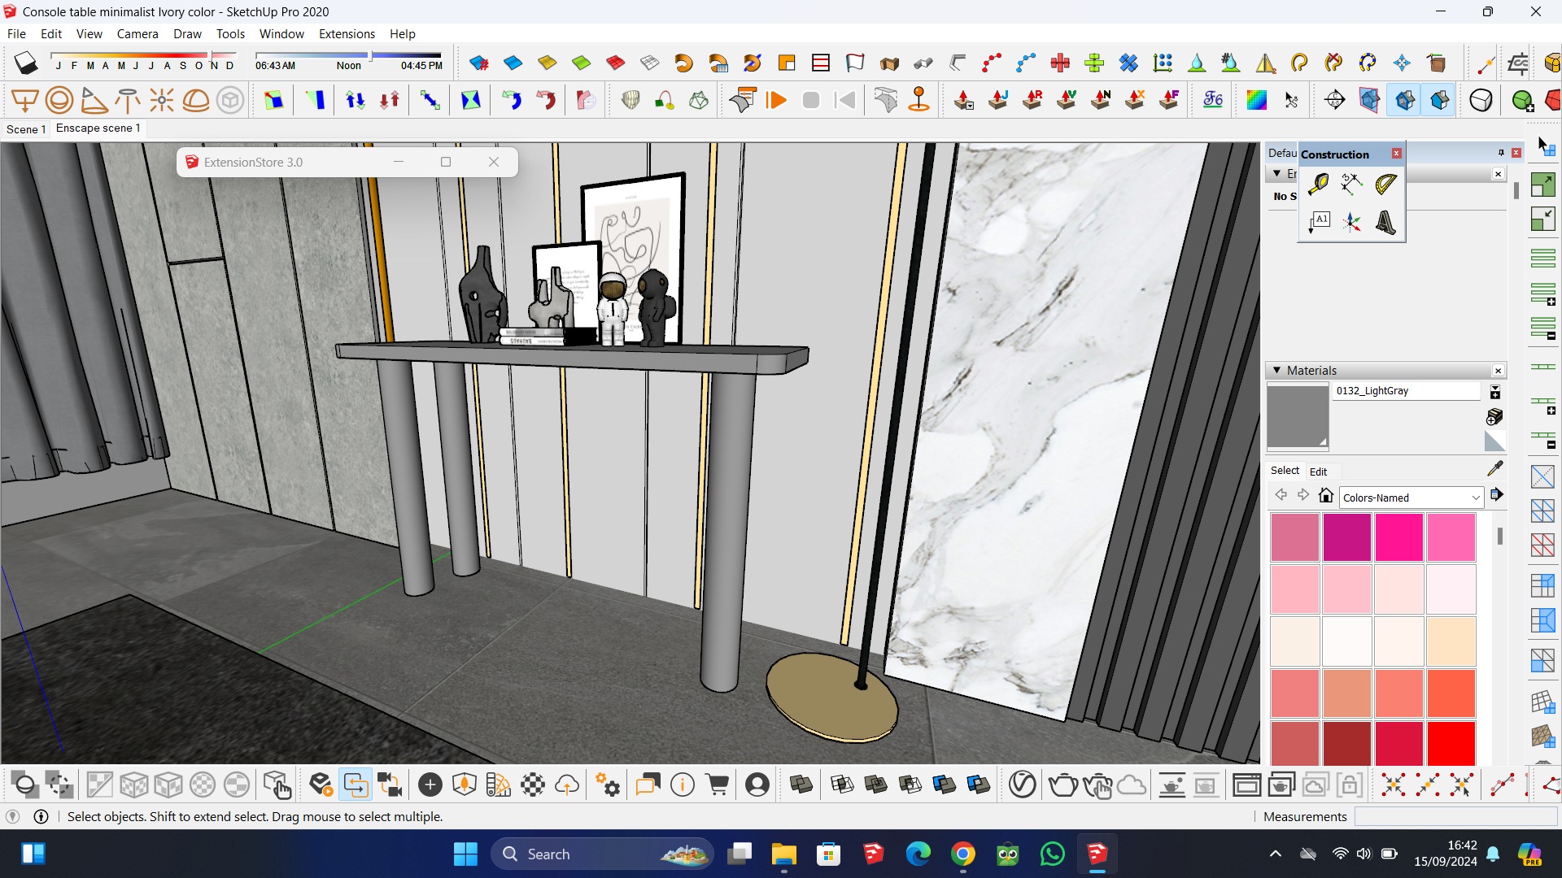
Task: Open the Colors-Named materials dropdown
Action: click(1411, 498)
